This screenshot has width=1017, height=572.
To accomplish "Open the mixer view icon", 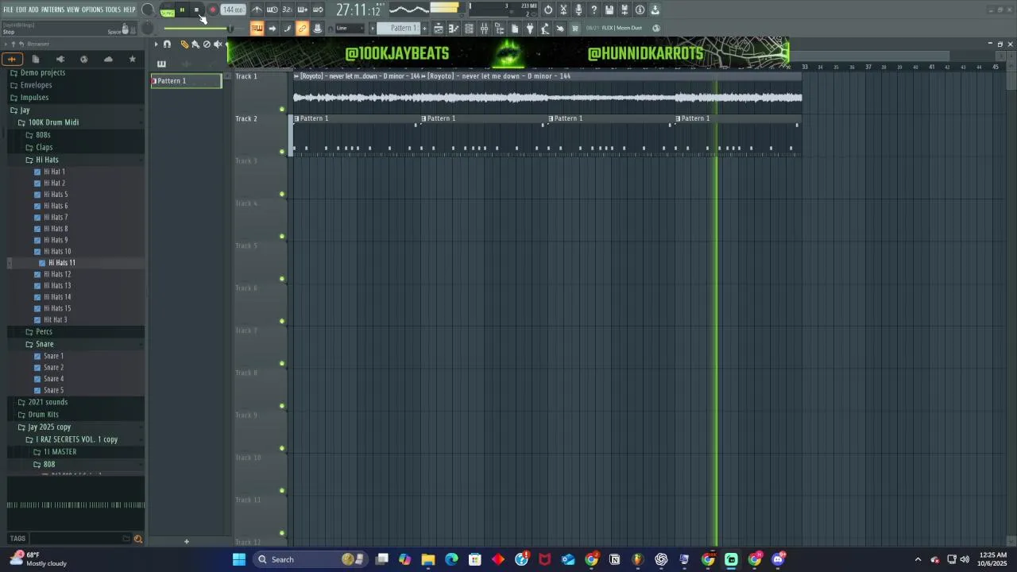I will pyautogui.click(x=484, y=28).
